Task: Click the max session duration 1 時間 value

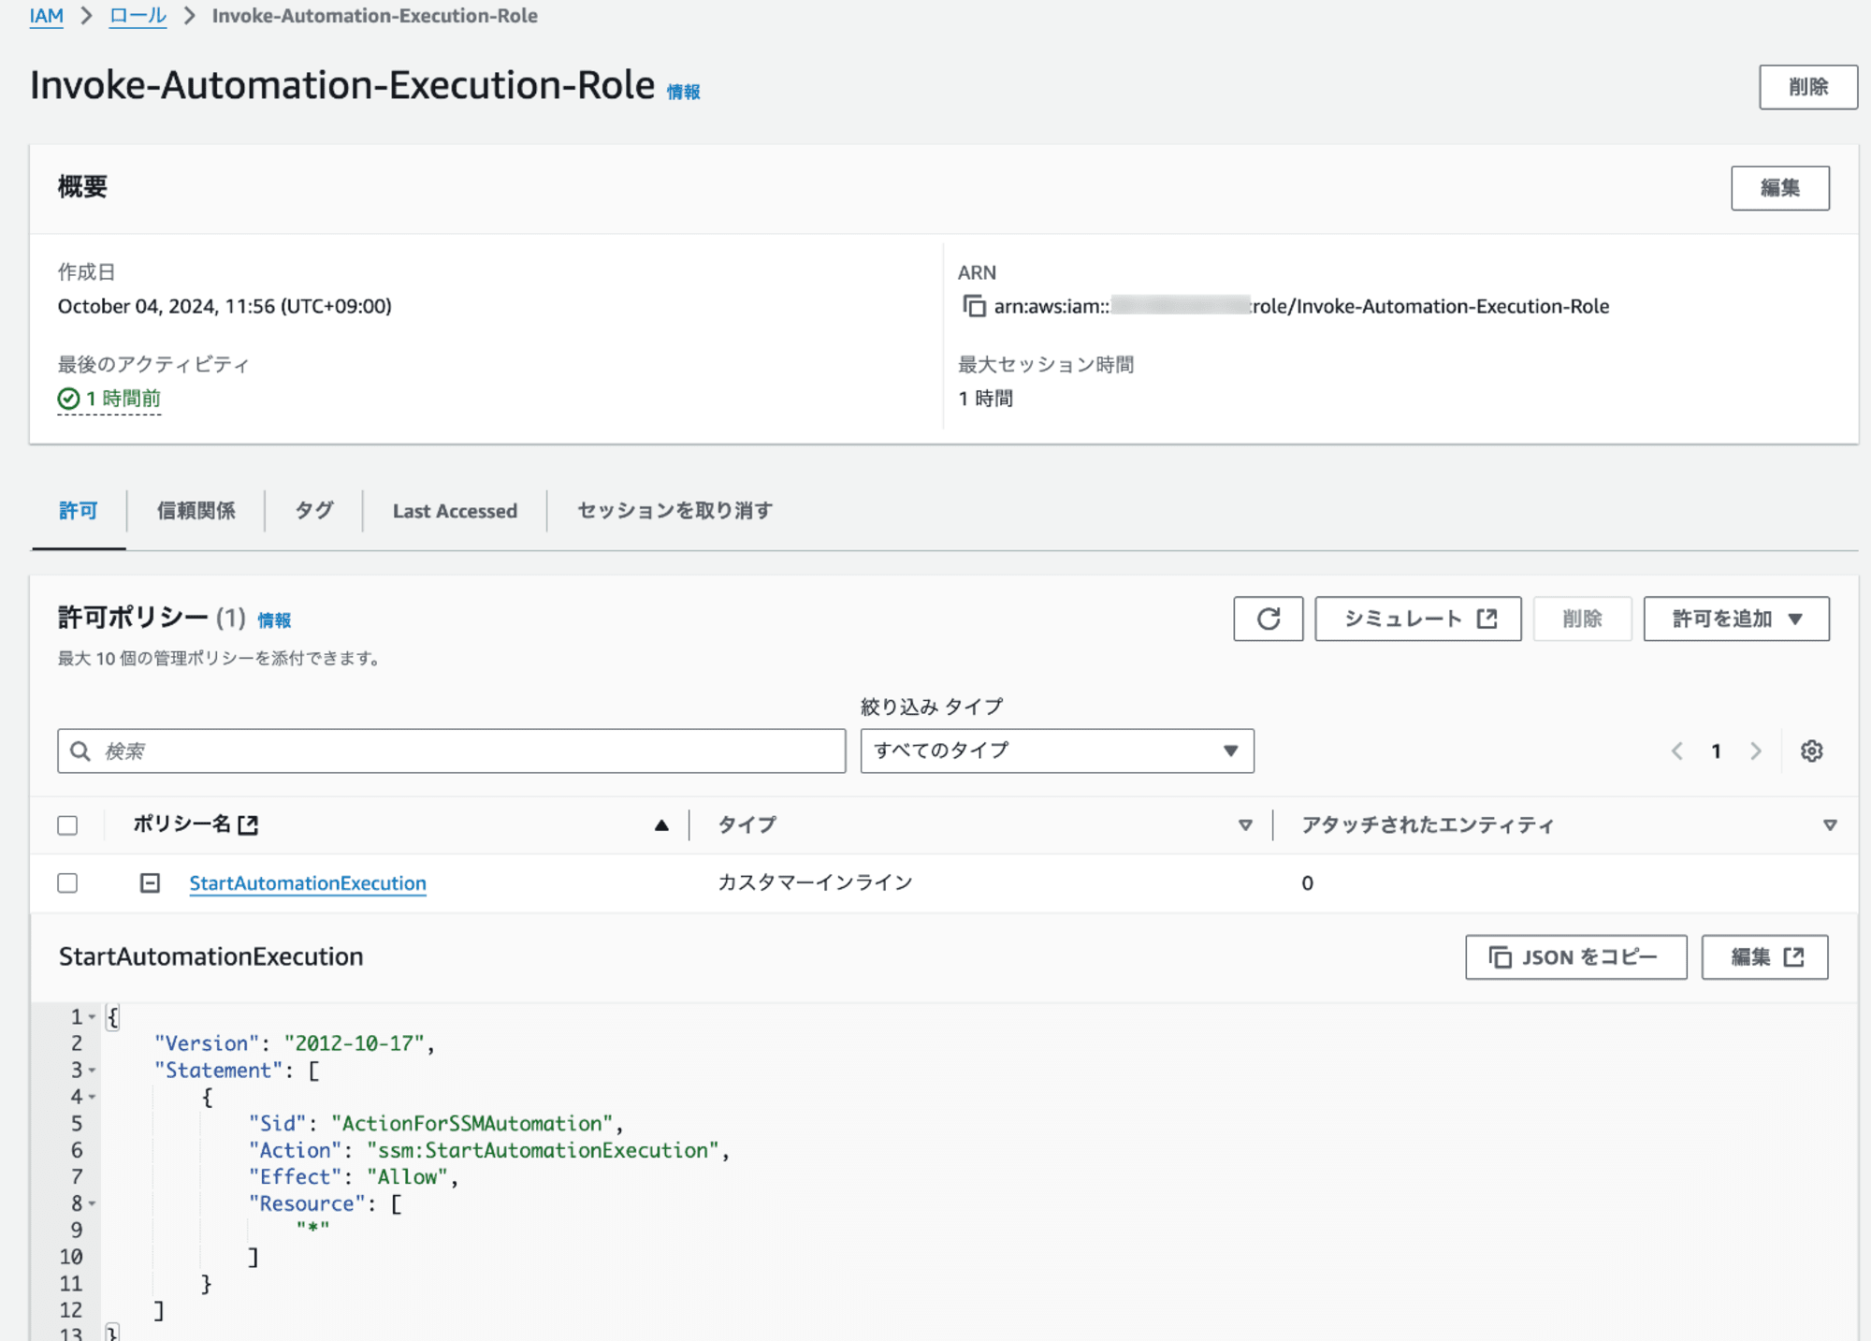Action: [x=985, y=399]
